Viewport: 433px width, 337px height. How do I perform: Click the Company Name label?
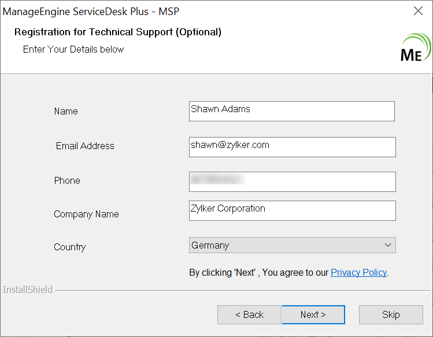[86, 214]
